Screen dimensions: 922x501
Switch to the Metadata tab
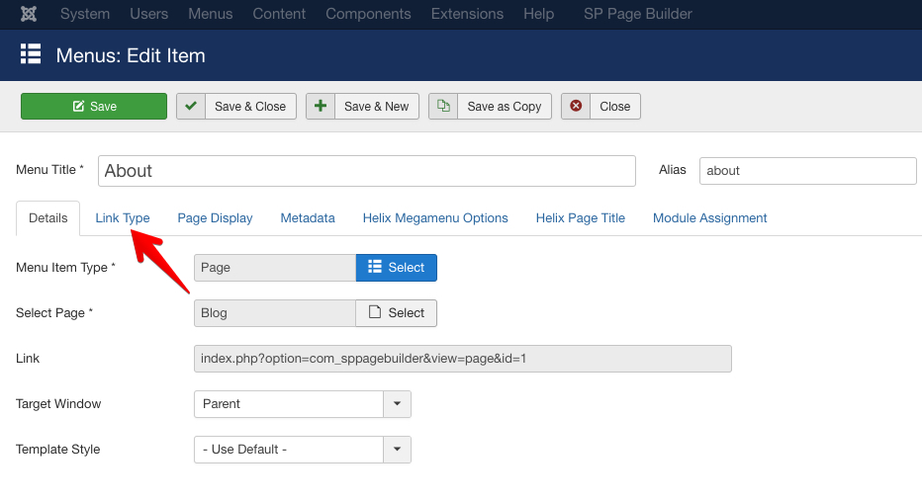point(308,218)
